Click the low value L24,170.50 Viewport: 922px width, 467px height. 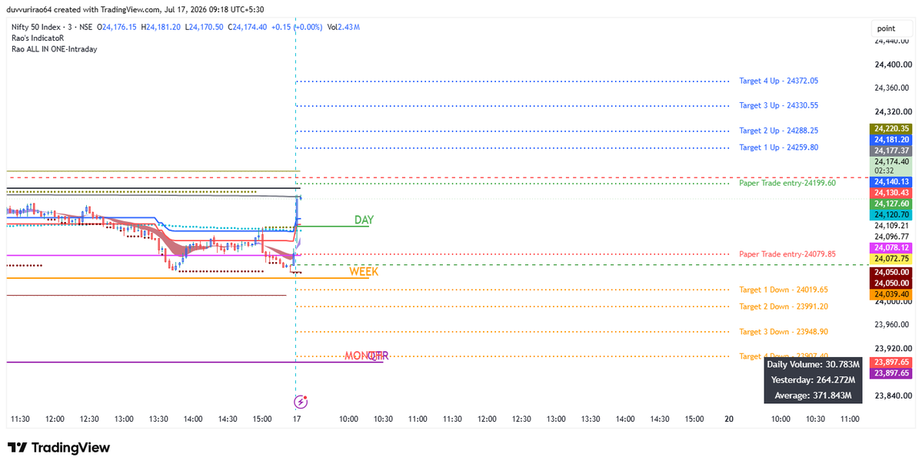pos(204,27)
